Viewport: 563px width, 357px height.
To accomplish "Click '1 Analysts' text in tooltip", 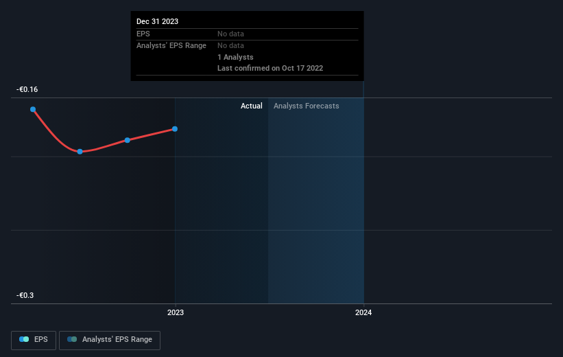I will tap(235, 57).
